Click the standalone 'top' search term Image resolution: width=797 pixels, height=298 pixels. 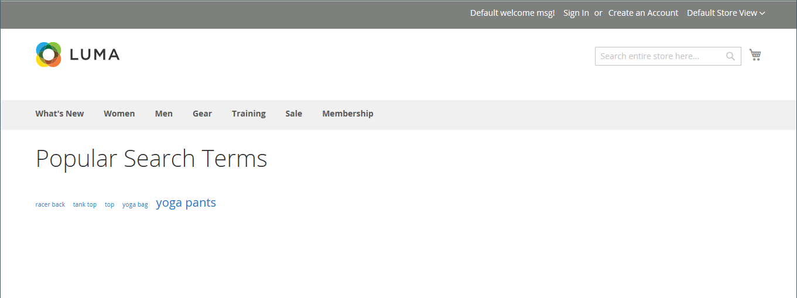[110, 204]
